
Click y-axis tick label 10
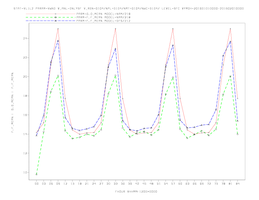click(25, 172)
